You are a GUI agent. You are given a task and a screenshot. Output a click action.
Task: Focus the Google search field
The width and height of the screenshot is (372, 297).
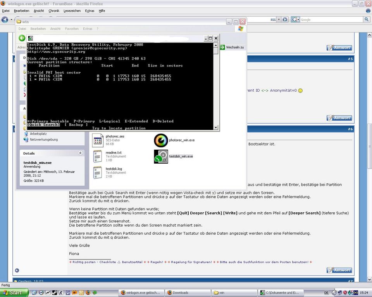pos(332,20)
